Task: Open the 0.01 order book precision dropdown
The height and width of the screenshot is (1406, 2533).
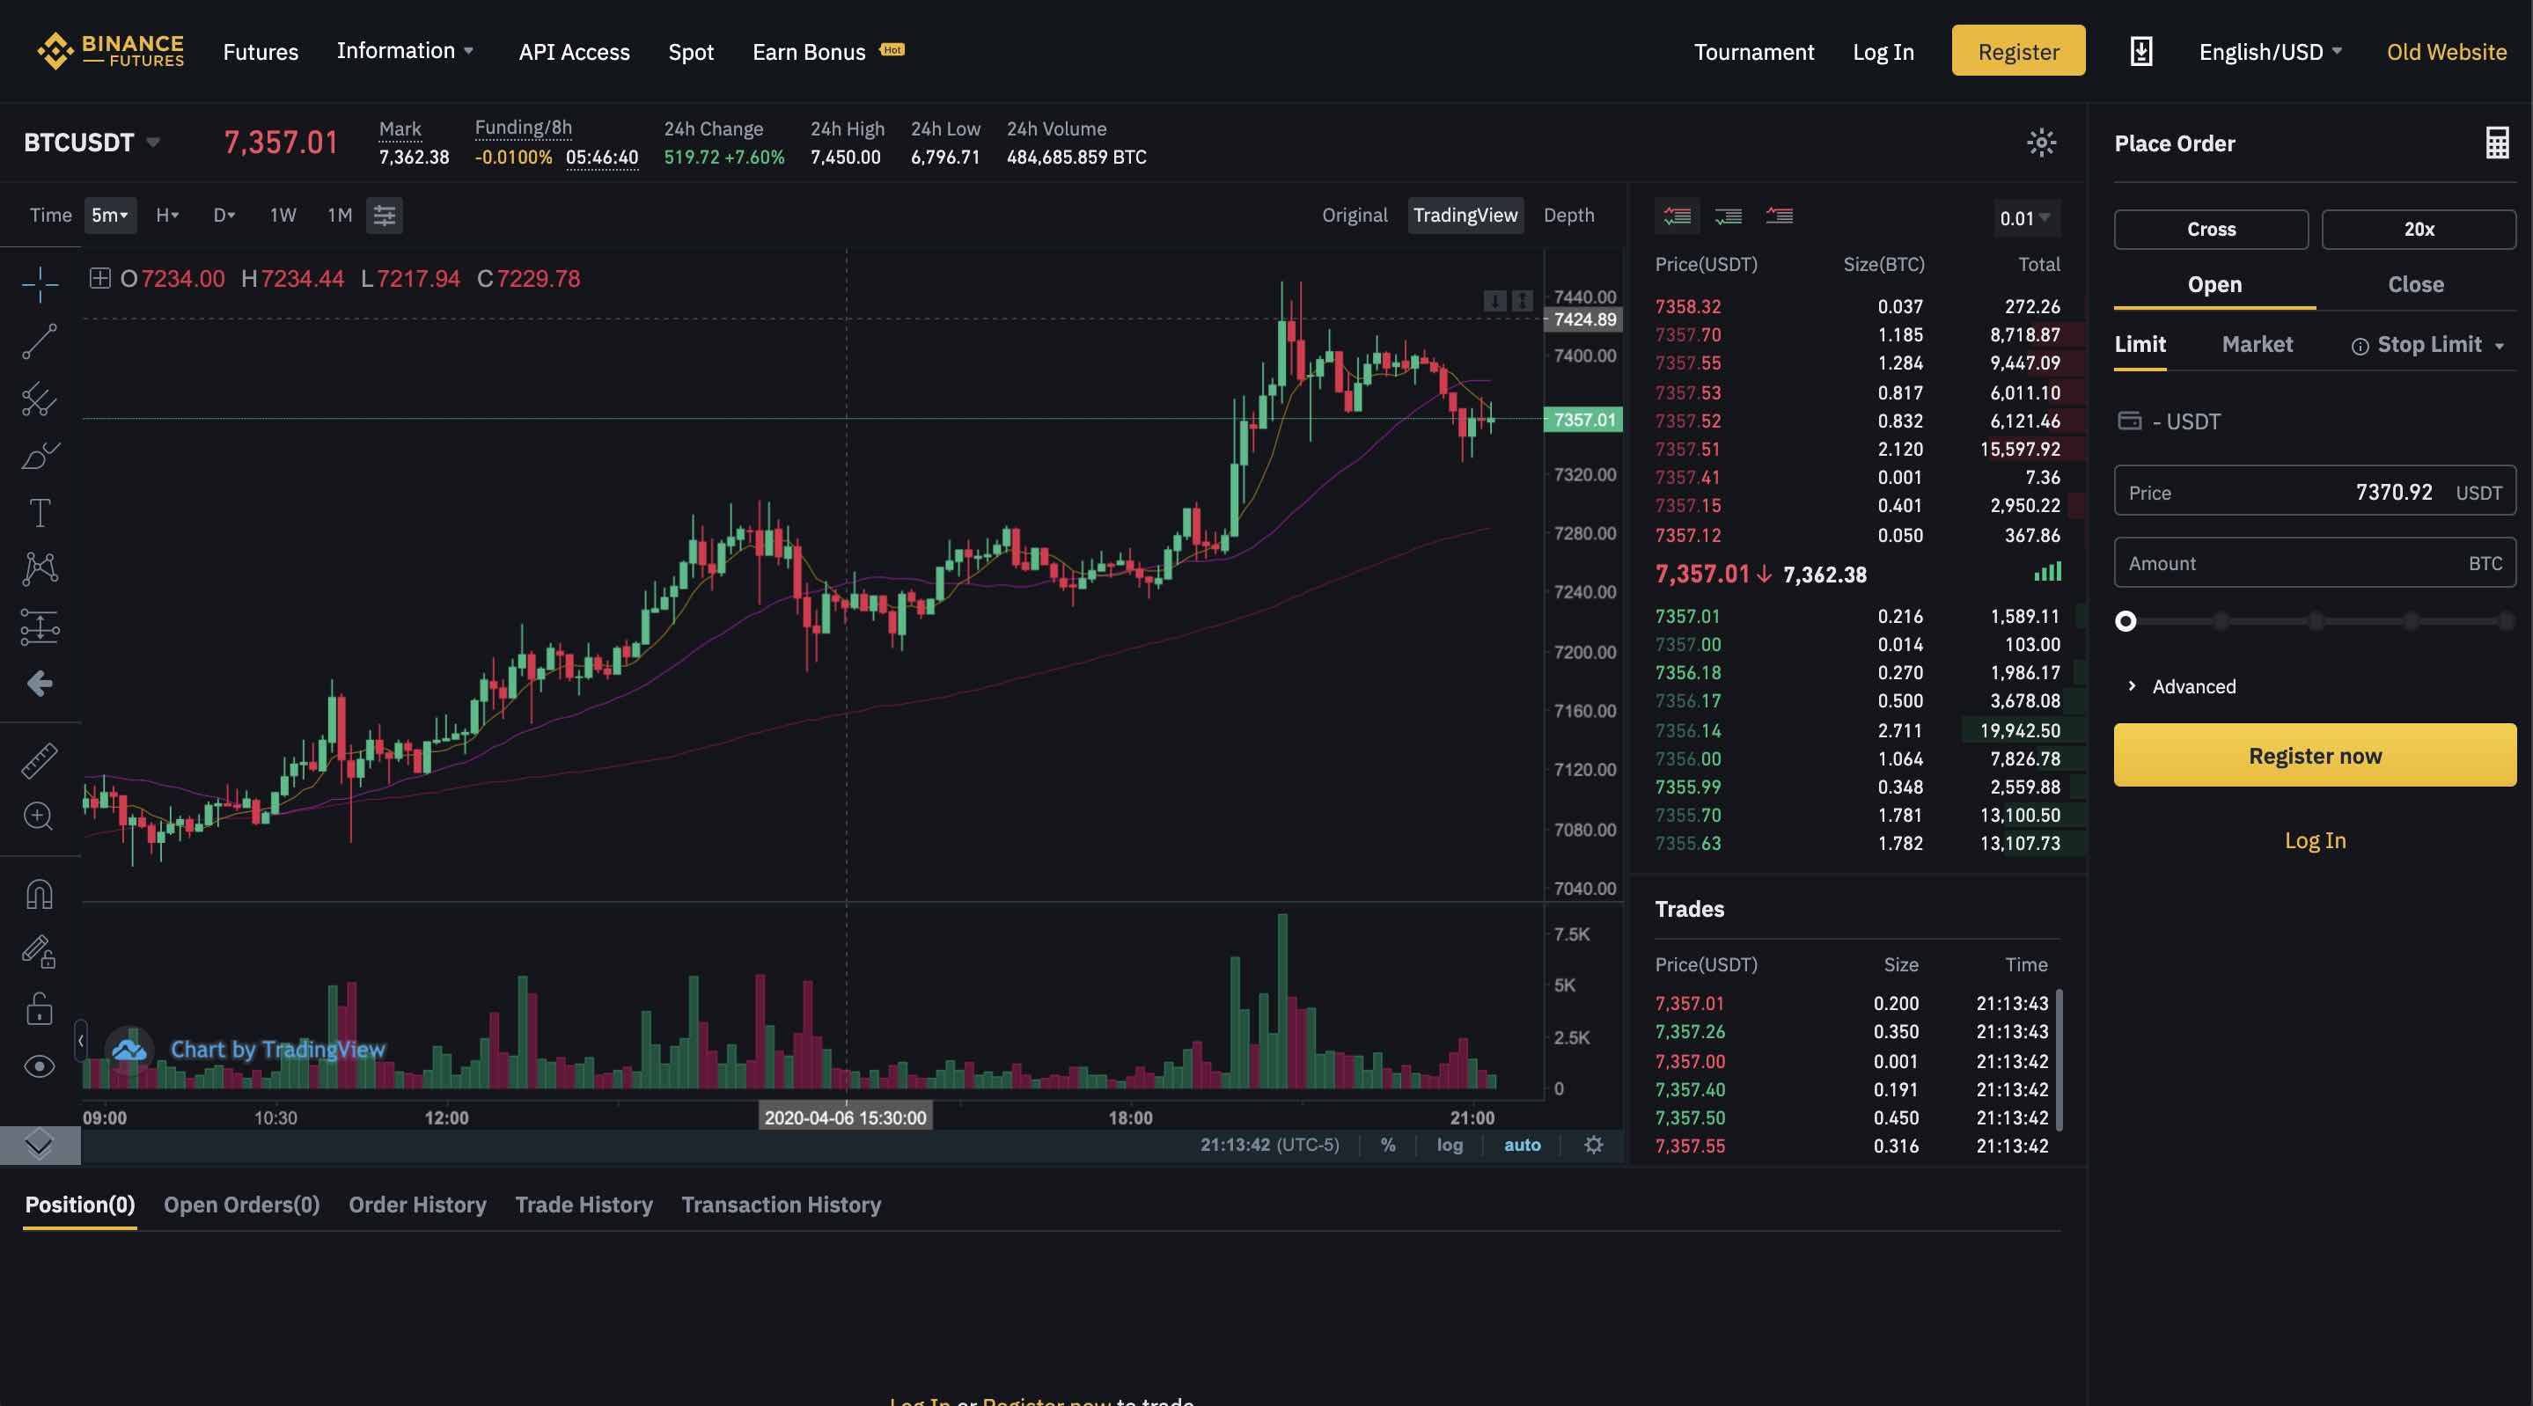Action: point(2024,218)
